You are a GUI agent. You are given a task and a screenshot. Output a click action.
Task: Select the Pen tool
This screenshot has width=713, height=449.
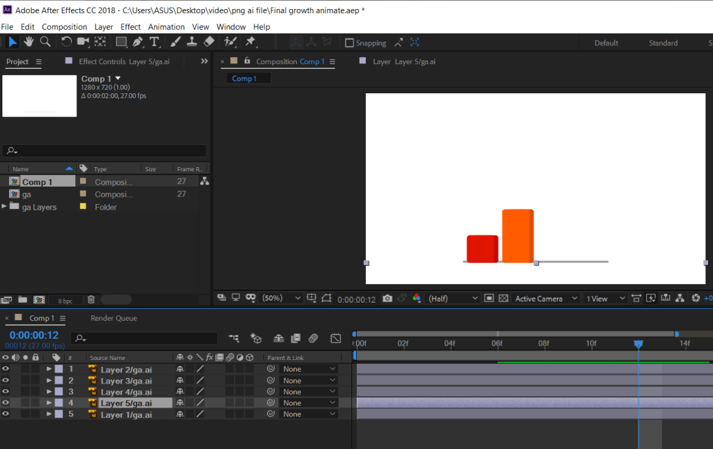click(x=138, y=42)
